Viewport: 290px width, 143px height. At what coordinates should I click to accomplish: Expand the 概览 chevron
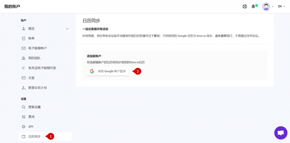(x=67, y=29)
